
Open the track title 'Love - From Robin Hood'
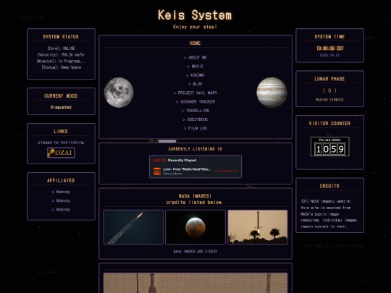[x=187, y=169]
